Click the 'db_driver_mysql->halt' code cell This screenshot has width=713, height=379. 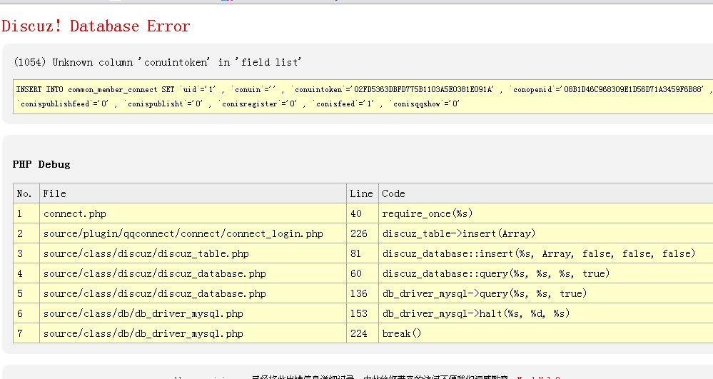click(x=476, y=313)
